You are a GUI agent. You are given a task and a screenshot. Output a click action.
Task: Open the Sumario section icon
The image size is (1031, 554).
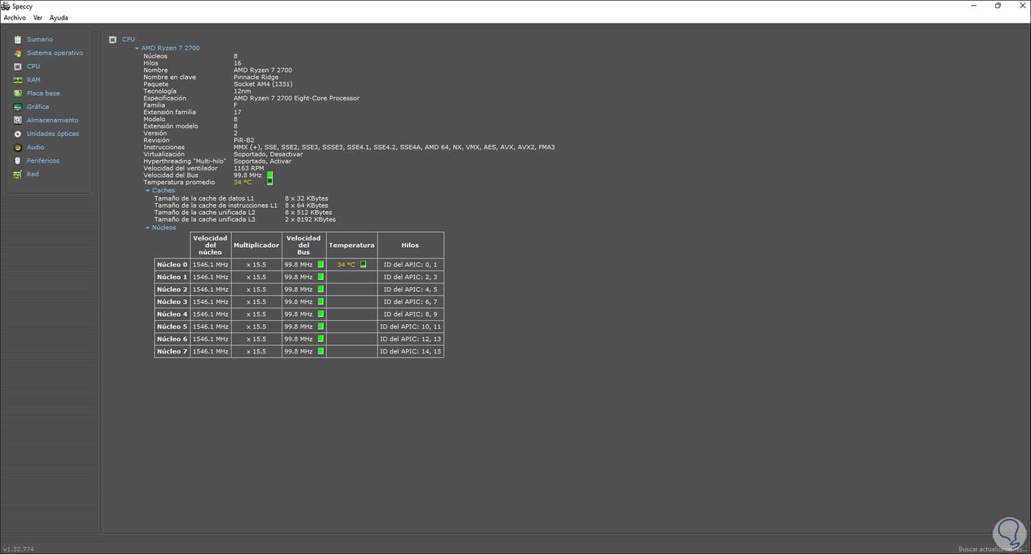tap(18, 40)
